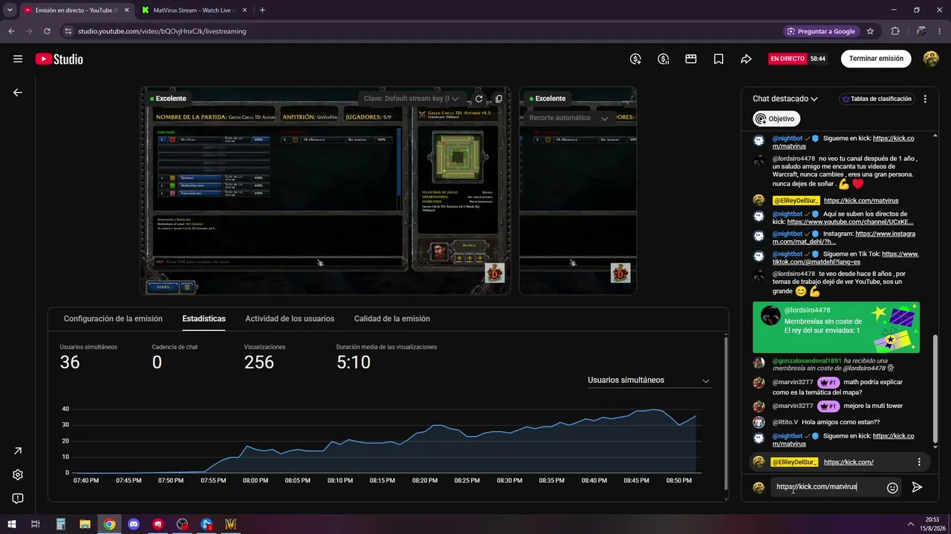Open the Chrome extensions puzzle icon

(x=895, y=31)
